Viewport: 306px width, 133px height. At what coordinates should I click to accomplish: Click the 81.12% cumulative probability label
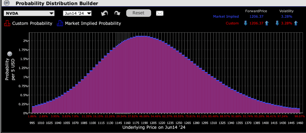[202, 116]
